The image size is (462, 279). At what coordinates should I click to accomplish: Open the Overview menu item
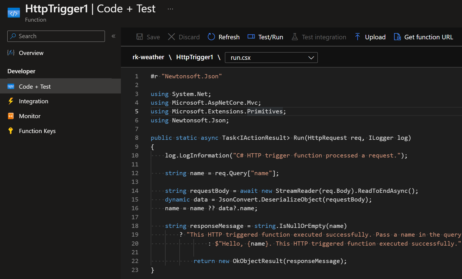pos(31,53)
